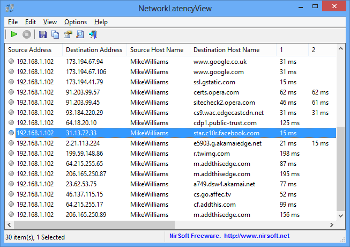Image resolution: width=350 pixels, height=247 pixels.
Task: Select the r.twimg.com row
Action: (170, 154)
